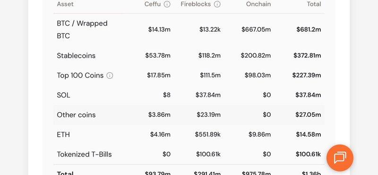Click the $372.81m Stablecoins total
The width and height of the screenshot is (378, 175).
308,56
